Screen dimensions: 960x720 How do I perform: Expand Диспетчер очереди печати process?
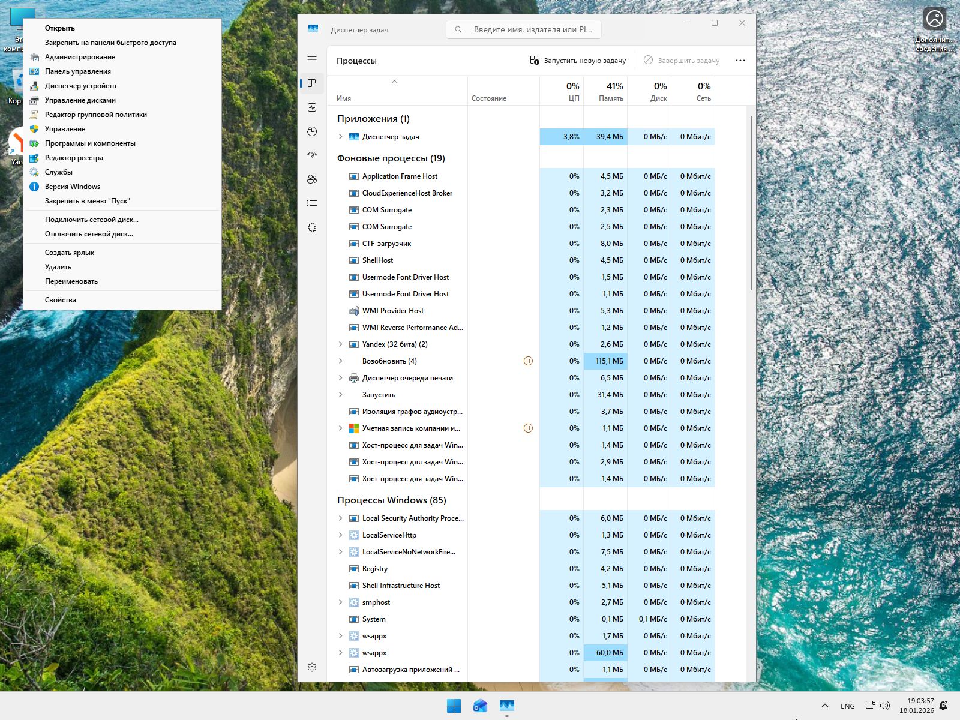341,378
